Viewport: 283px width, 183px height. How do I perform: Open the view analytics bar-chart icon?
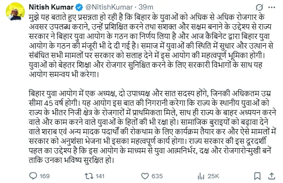point(201,176)
